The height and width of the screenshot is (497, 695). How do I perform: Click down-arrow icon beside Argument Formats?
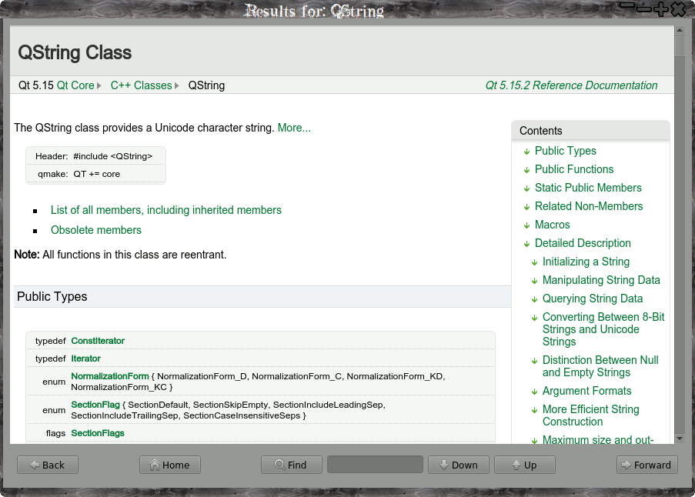[x=535, y=392]
